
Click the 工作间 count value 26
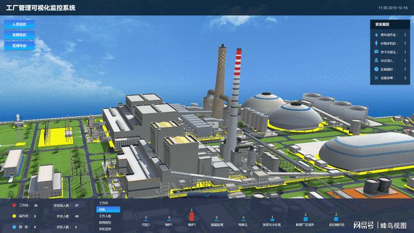(36, 205)
